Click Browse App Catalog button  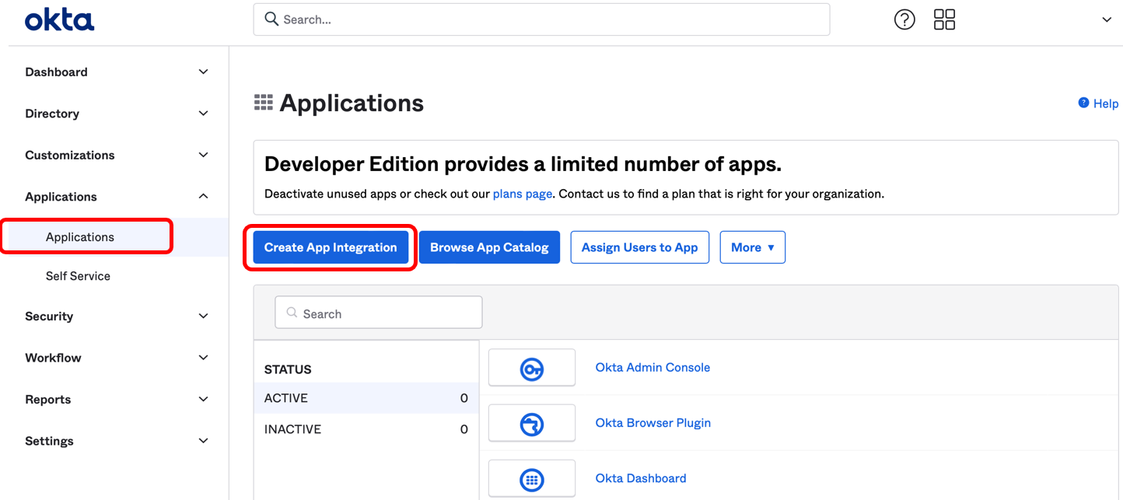tap(489, 247)
